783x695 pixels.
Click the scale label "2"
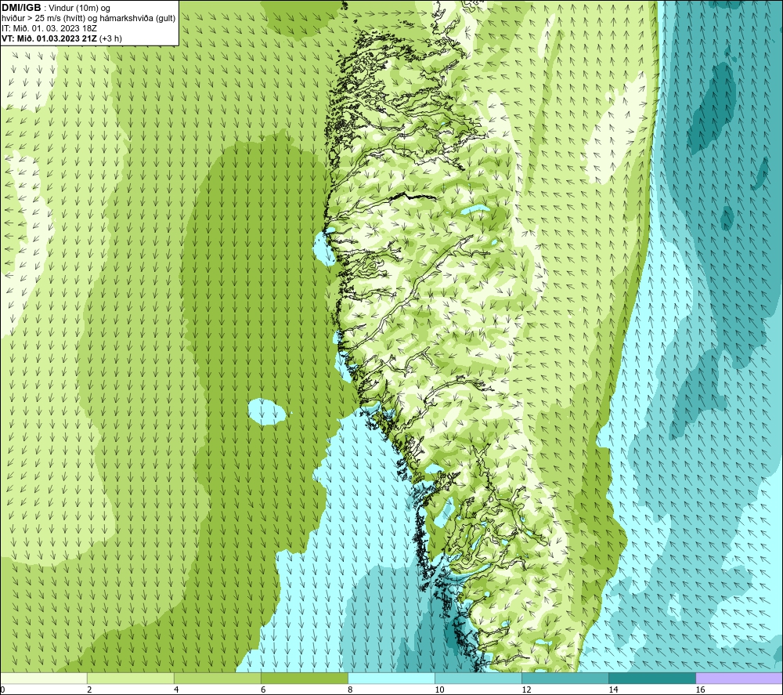[x=89, y=690]
